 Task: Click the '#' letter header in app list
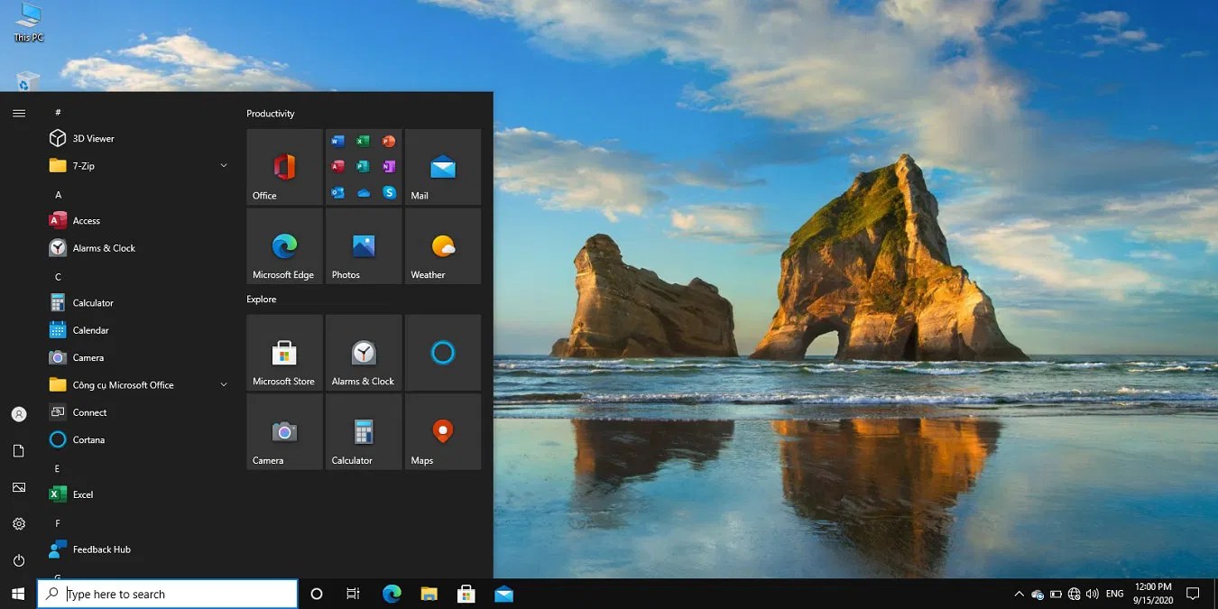coord(58,113)
